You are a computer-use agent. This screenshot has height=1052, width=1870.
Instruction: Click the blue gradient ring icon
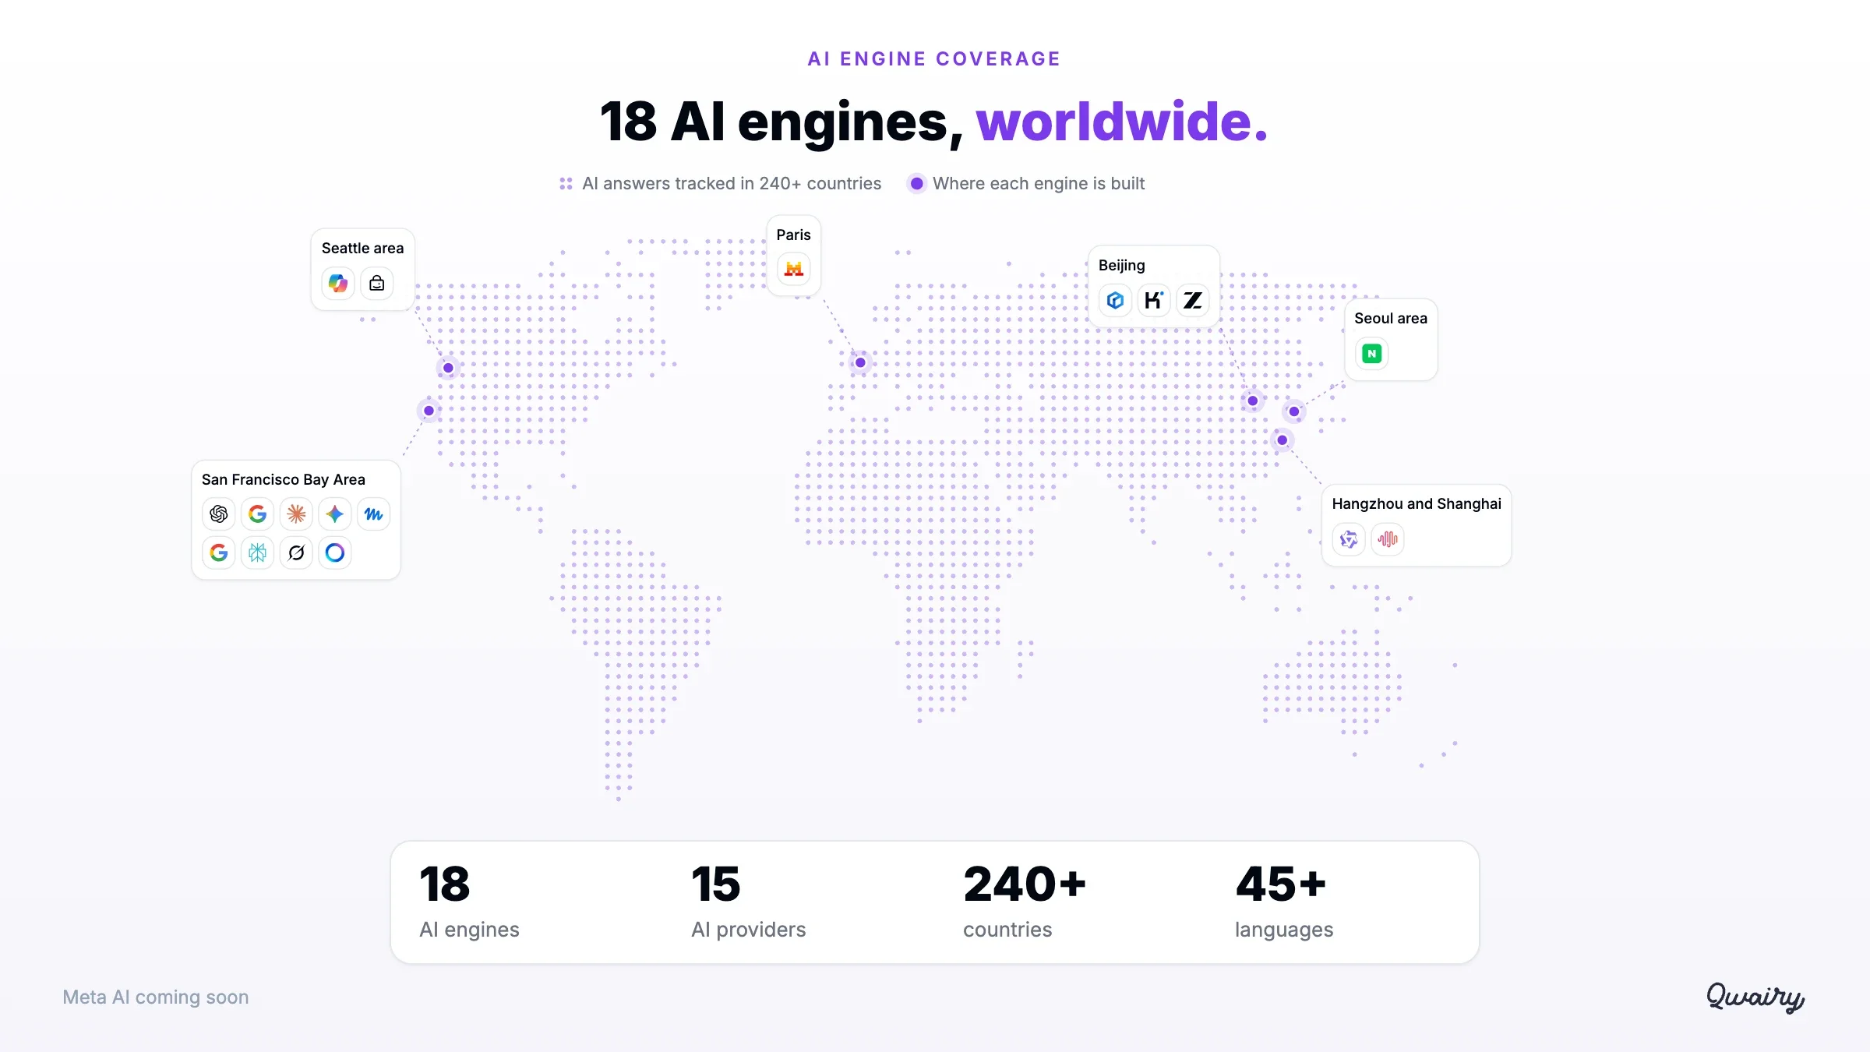(335, 553)
